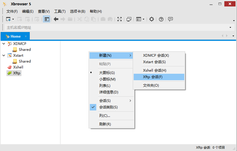Click 刷新(R) to refresh

tap(111, 124)
